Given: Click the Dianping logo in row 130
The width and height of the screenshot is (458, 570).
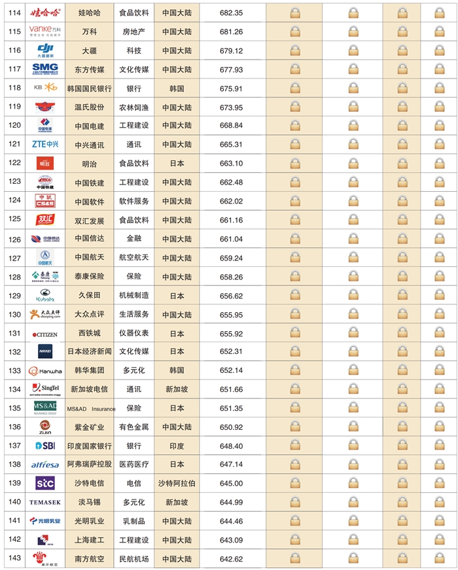Looking at the screenshot, I should [x=45, y=314].
